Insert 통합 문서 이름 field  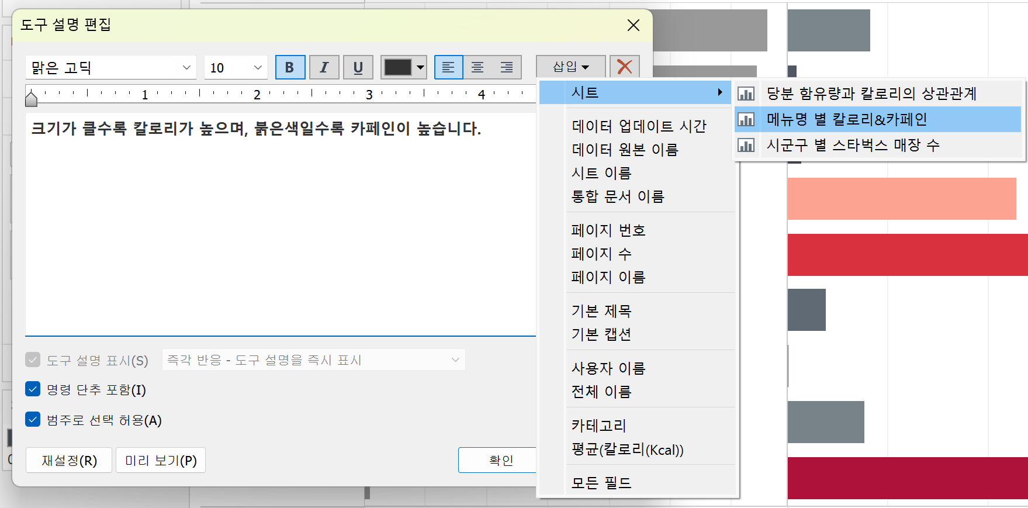tap(618, 196)
